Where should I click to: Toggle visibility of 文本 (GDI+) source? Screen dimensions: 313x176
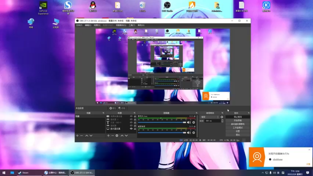(131, 122)
